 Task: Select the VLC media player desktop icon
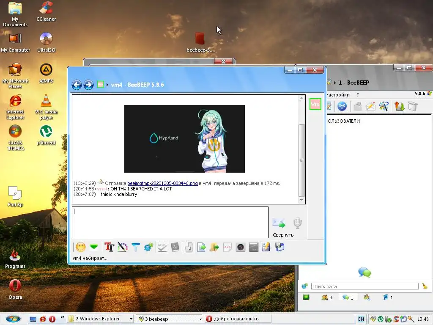(46, 107)
